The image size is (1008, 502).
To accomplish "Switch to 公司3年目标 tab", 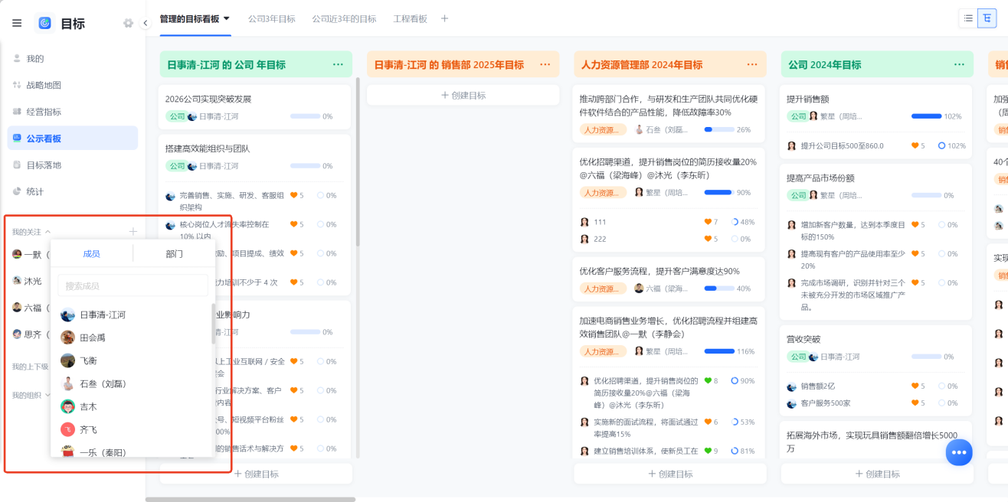I will [271, 18].
